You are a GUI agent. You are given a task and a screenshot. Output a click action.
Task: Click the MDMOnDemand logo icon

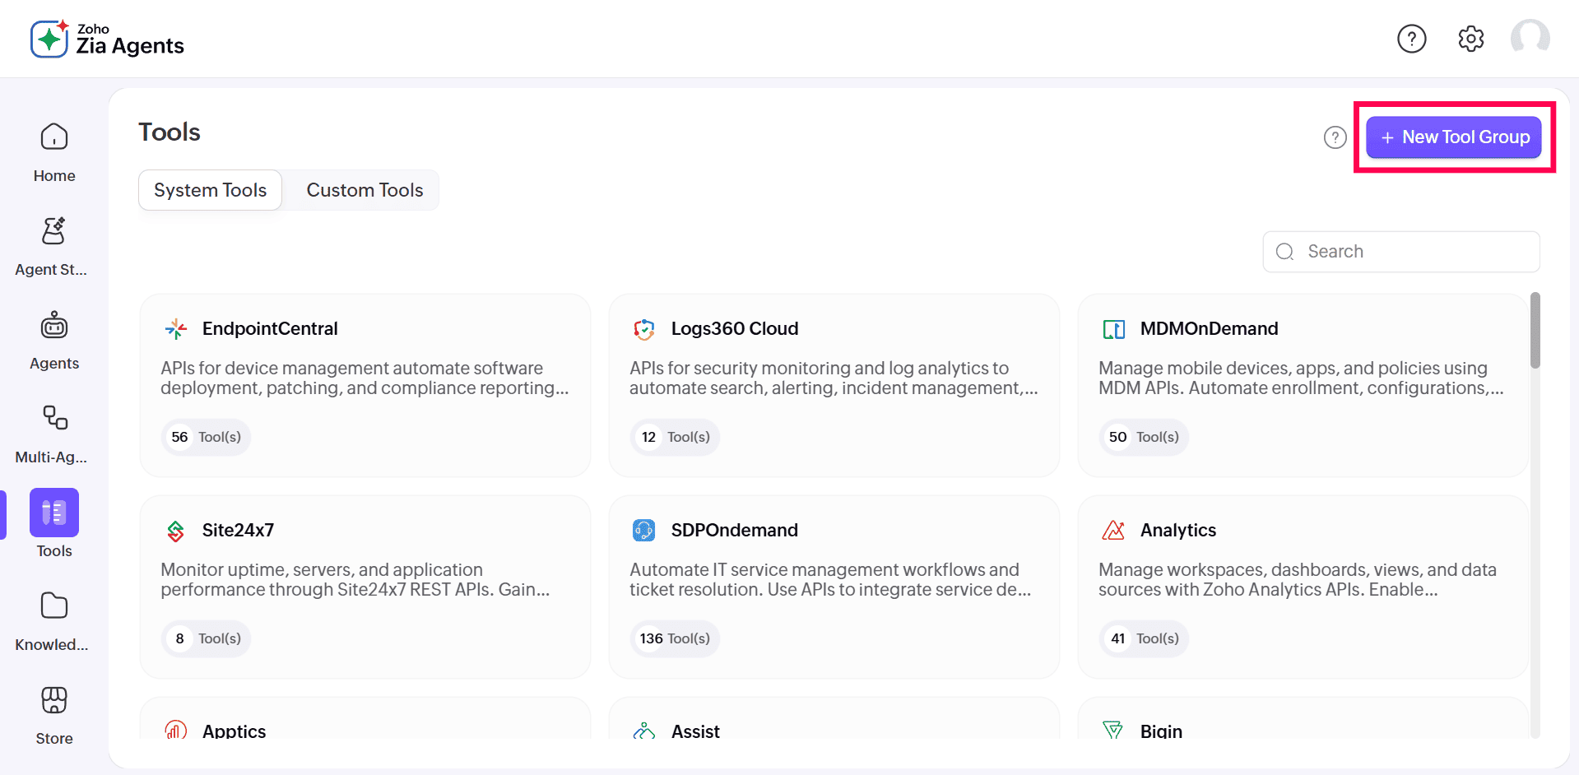pos(1113,329)
